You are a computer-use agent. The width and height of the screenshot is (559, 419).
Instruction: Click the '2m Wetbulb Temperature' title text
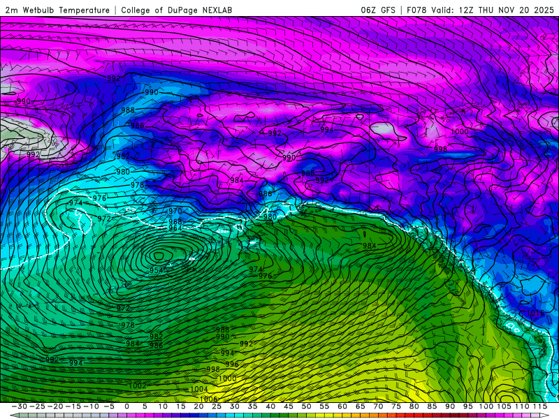click(57, 10)
